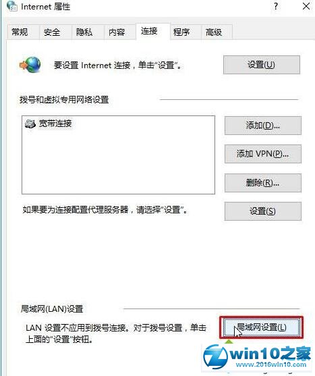
Task: Click the 添加(D)... button
Action: (x=263, y=126)
